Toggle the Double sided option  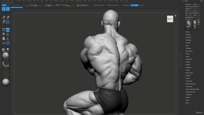click(x=135, y=5)
